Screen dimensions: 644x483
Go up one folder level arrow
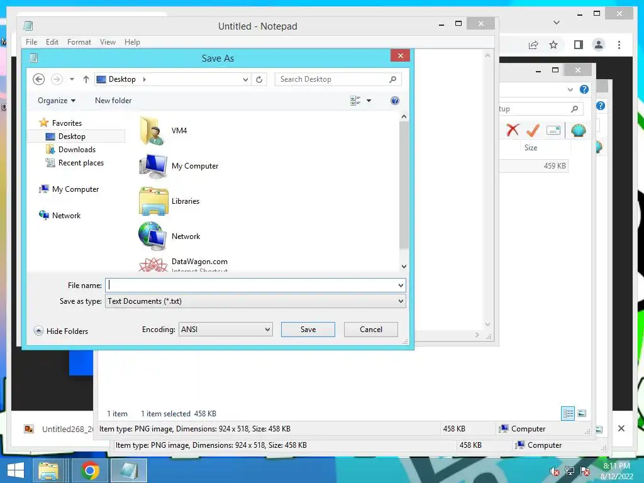[x=86, y=79]
